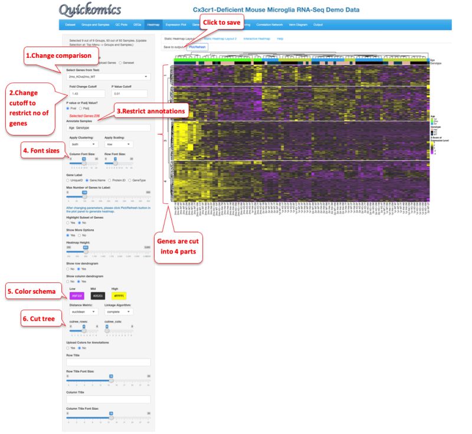472x434 pixels.
Task: Open the Interactive Heatmap view
Action: coord(258,38)
